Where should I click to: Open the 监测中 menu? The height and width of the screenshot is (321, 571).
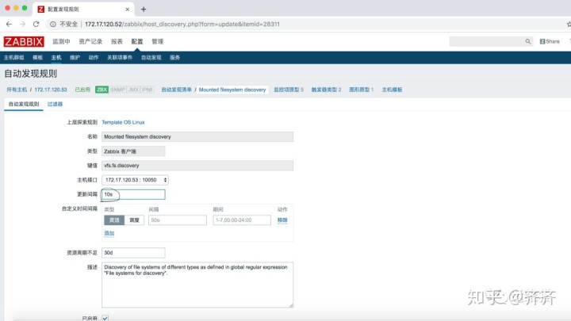coord(61,41)
